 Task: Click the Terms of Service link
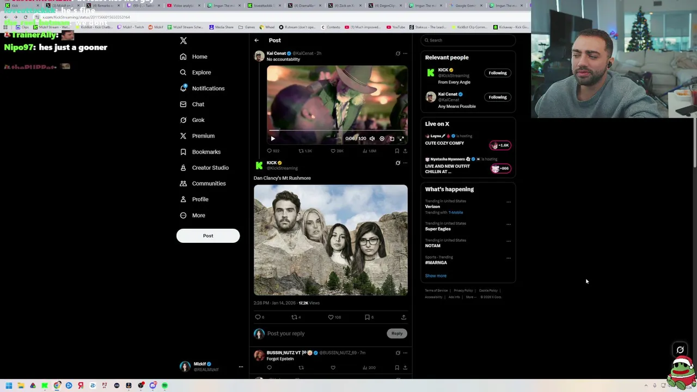(x=436, y=291)
